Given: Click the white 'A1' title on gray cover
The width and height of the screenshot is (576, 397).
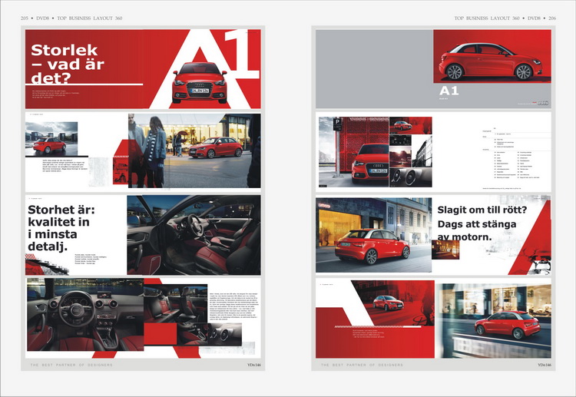Looking at the screenshot, I should pos(449,91).
